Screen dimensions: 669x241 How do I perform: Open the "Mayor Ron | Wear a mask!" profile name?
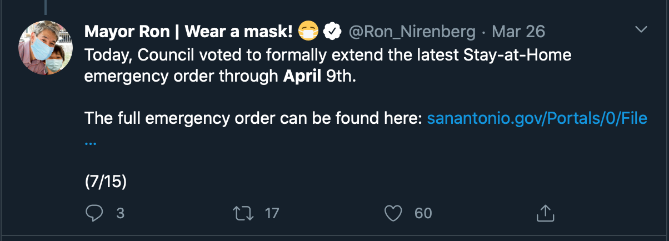(188, 32)
